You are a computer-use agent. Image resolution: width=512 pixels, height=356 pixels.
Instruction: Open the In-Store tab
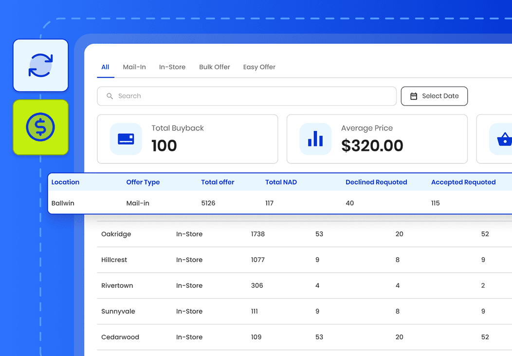coord(172,67)
